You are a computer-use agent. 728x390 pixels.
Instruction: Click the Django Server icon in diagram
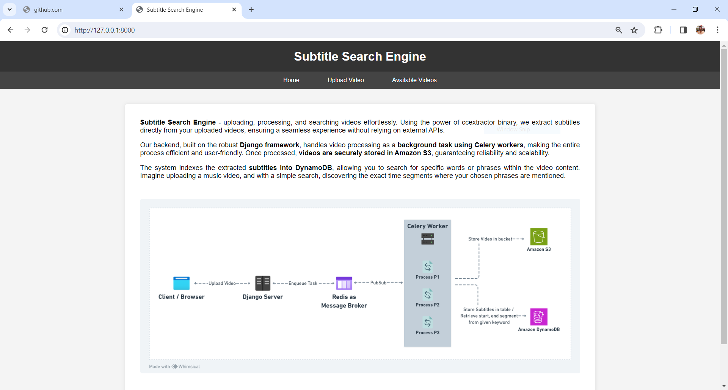click(x=263, y=283)
